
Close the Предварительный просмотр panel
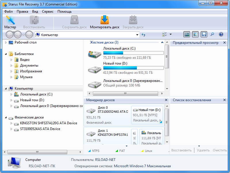coord(225,42)
